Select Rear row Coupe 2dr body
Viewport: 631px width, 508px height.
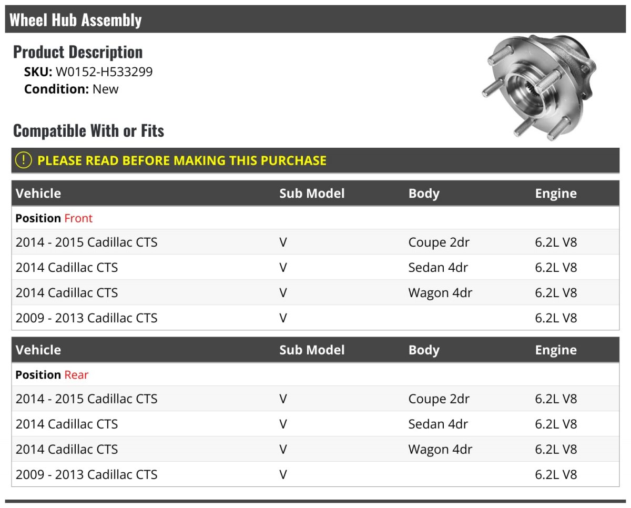439,399
